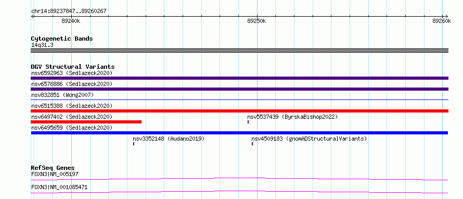
Task: Open the nsv6495659 (Sedlazeck2020) label
Action: click(x=72, y=128)
